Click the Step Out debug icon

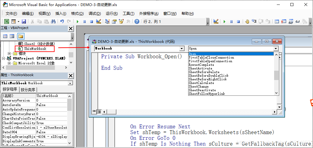(x=268, y=22)
